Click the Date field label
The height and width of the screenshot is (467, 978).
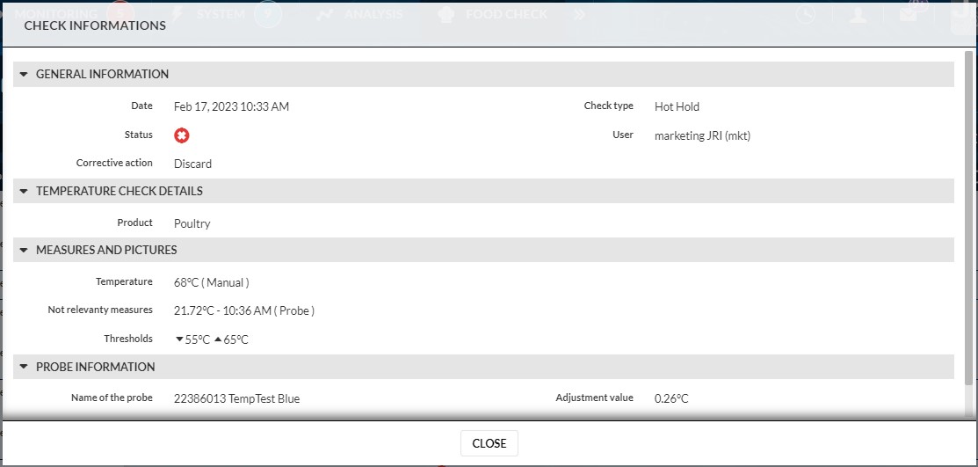coord(141,106)
